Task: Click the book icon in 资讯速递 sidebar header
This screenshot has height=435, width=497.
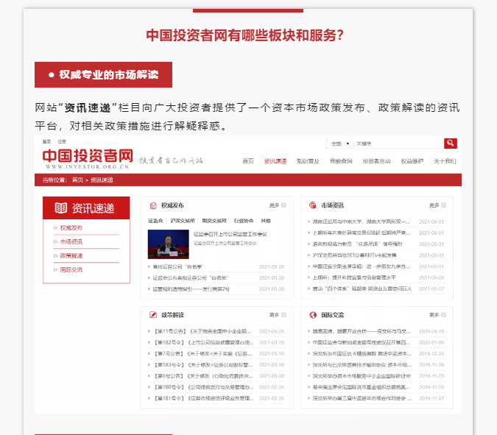Action: (x=61, y=208)
